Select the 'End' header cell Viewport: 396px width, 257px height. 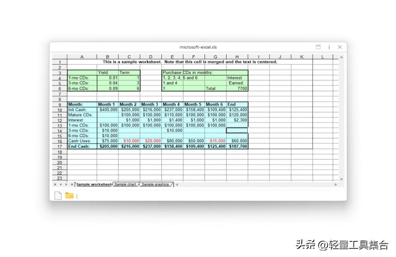tap(237, 104)
